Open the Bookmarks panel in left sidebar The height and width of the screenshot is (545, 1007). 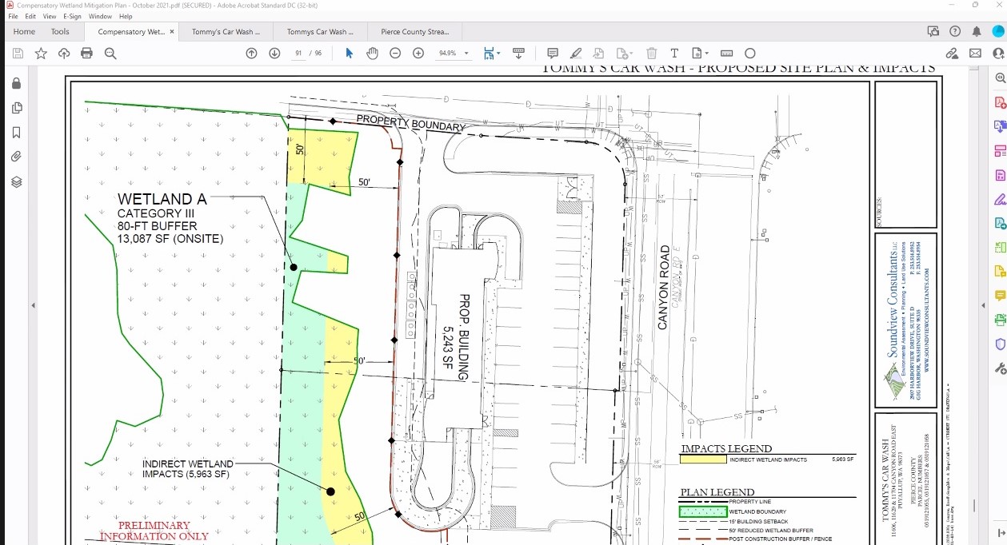pos(16,133)
